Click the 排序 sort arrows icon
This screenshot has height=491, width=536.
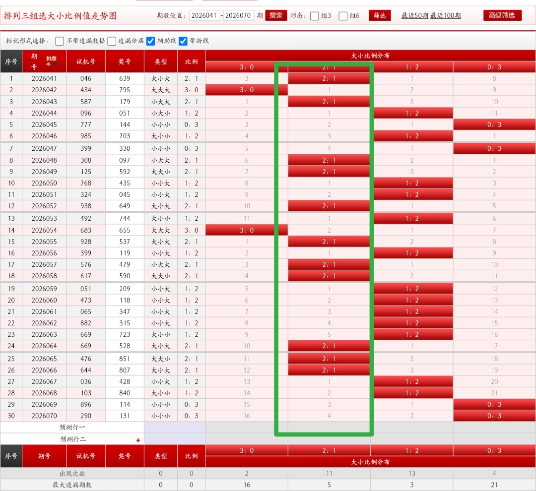51,61
